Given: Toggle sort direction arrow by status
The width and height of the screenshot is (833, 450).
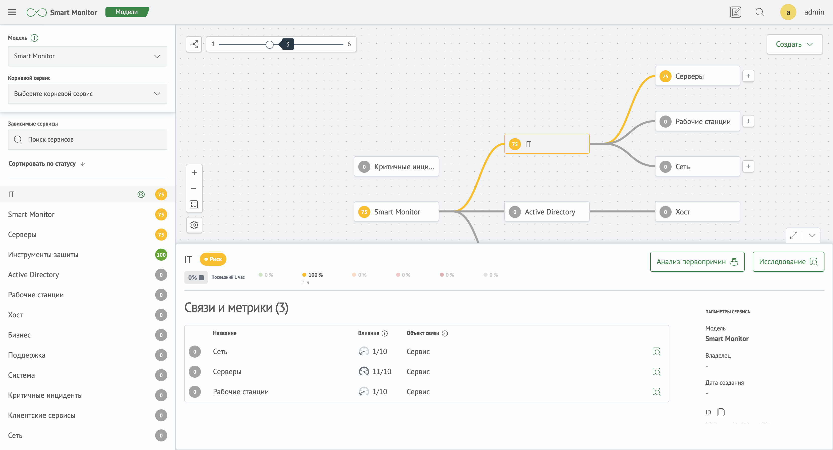Looking at the screenshot, I should point(83,164).
